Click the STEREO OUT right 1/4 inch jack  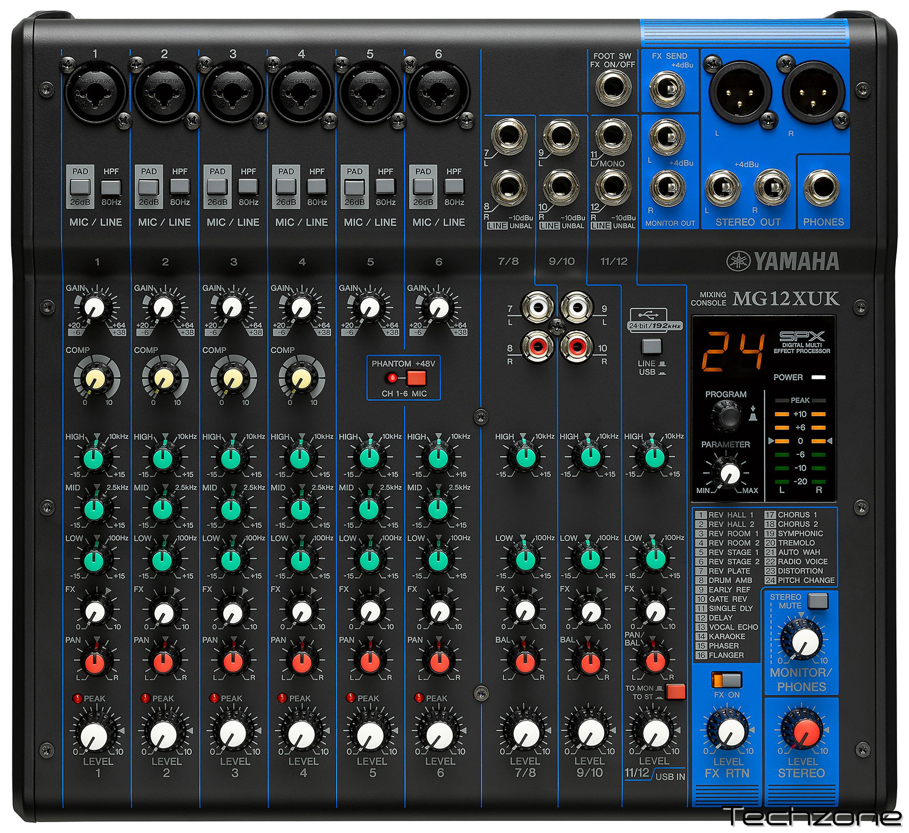772,188
